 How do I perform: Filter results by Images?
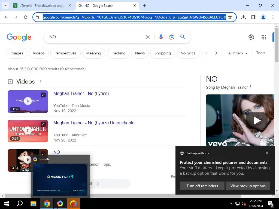pos(17,53)
